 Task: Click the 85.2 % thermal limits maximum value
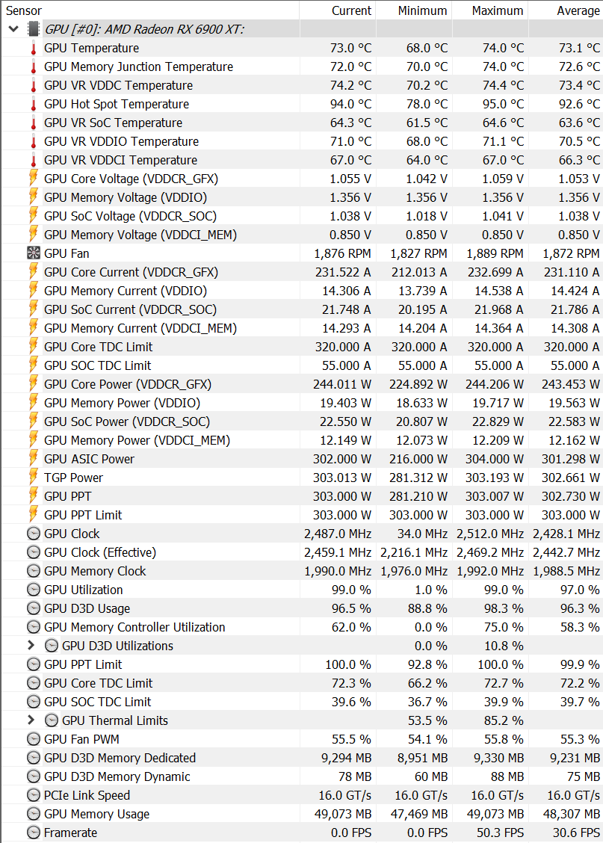504,720
